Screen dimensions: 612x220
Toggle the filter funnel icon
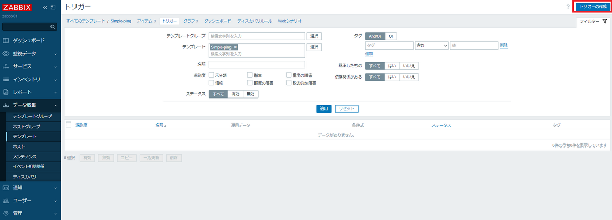coord(605,22)
